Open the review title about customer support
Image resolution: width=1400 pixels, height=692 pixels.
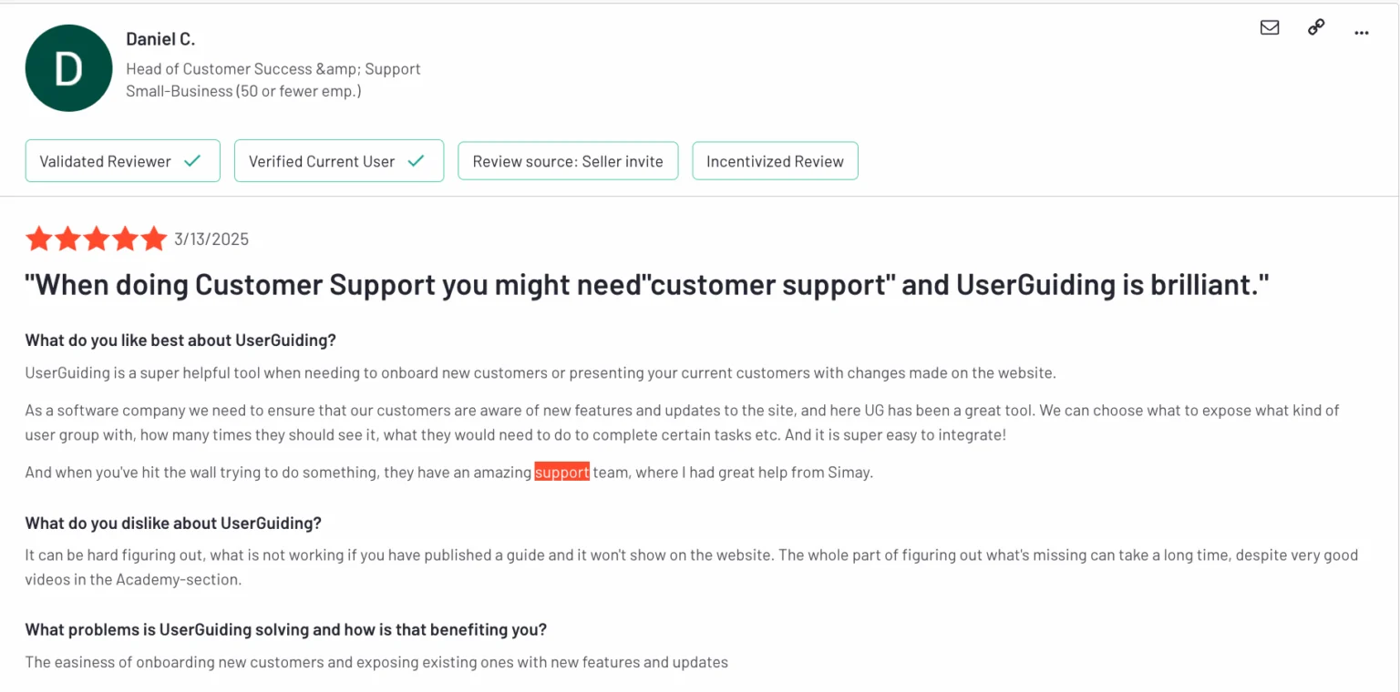pyautogui.click(x=647, y=285)
